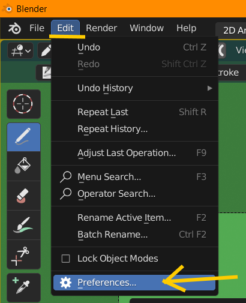Open the File menu
This screenshot has height=303, width=246.
[37, 28]
